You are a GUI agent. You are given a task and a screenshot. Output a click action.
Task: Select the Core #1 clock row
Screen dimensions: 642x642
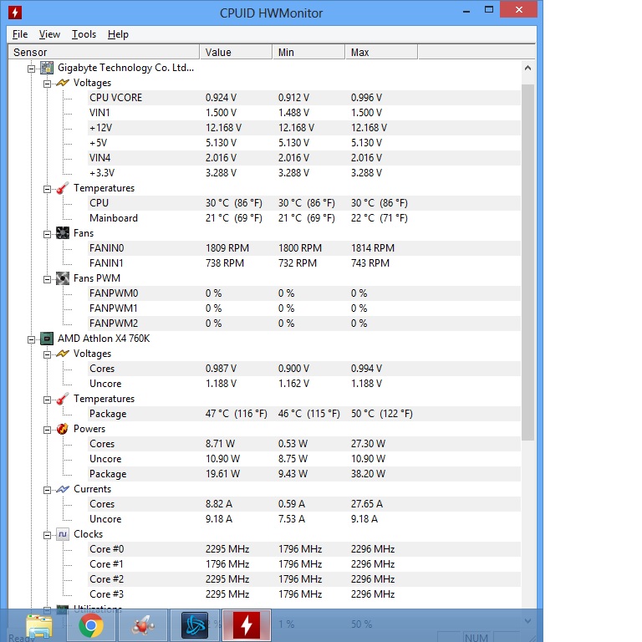coord(303,564)
